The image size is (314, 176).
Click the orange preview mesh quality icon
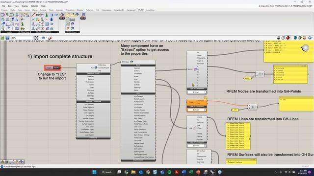pos(304,38)
